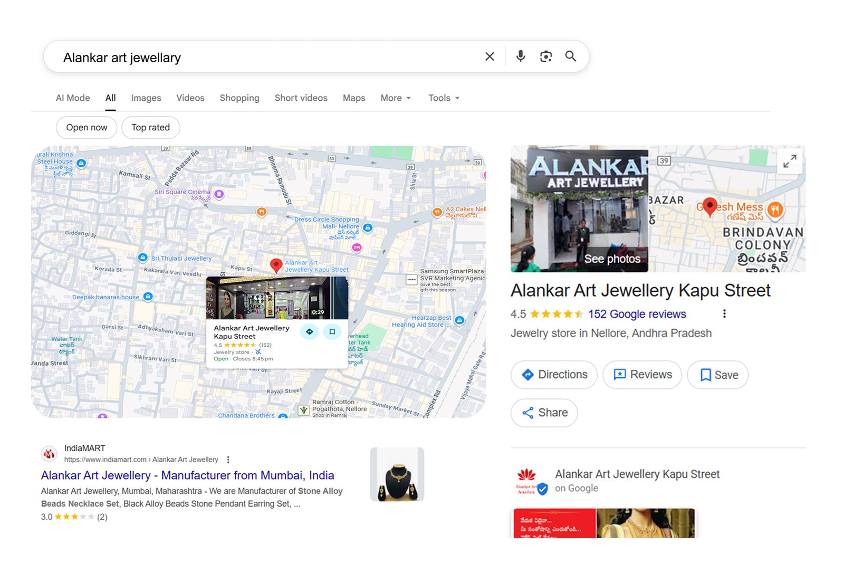This screenshot has width=844, height=563.
Task: Switch to the Images tab
Action: click(x=146, y=98)
